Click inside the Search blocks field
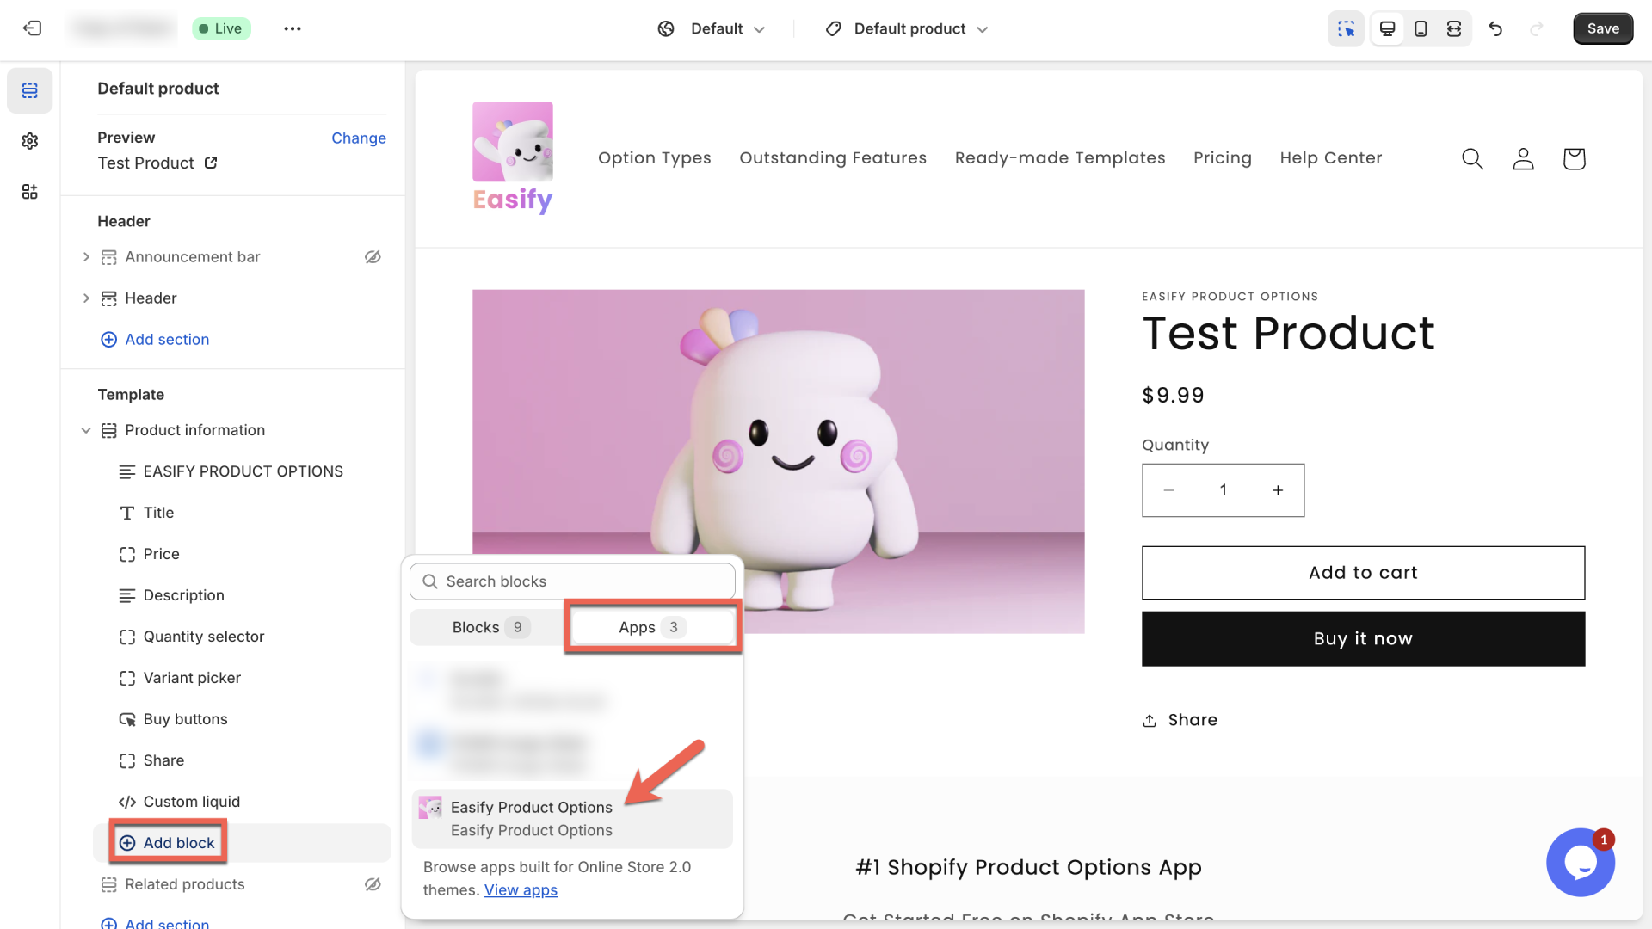 click(x=572, y=581)
